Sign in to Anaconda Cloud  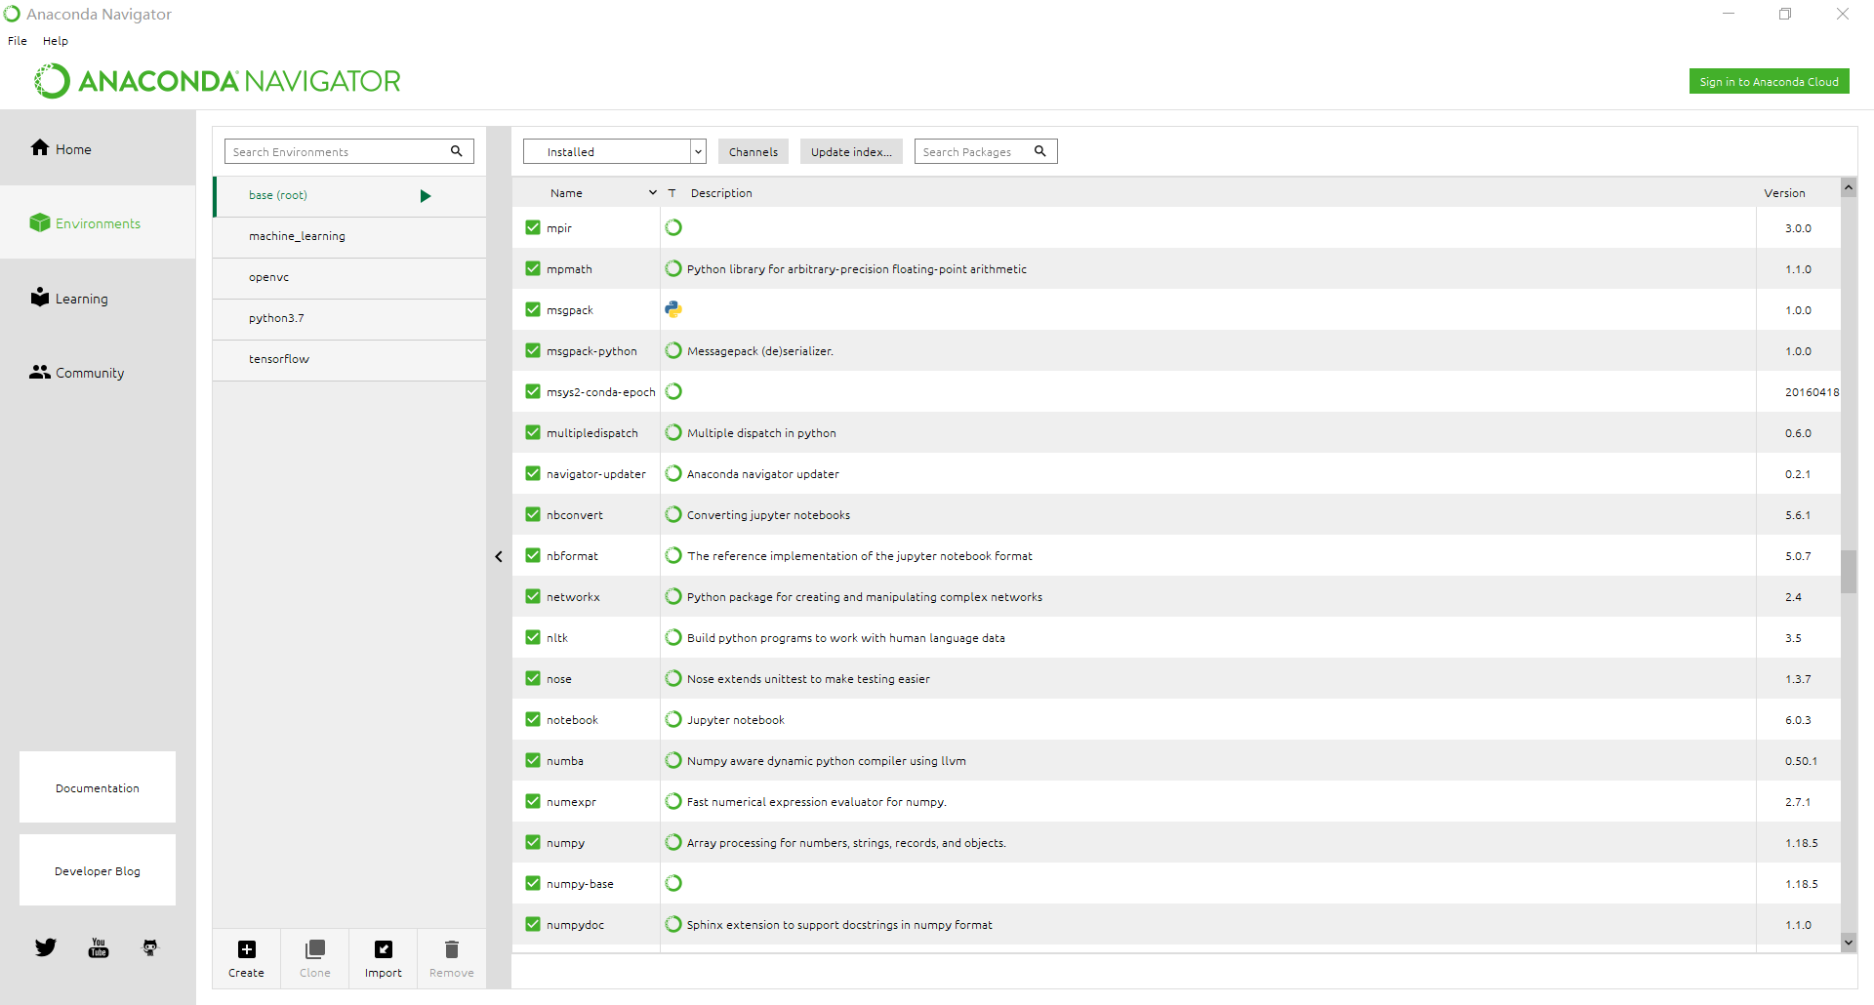click(1769, 82)
